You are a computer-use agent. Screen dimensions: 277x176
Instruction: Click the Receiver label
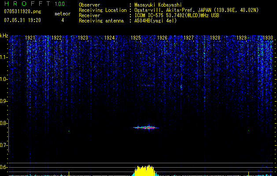[89, 15]
